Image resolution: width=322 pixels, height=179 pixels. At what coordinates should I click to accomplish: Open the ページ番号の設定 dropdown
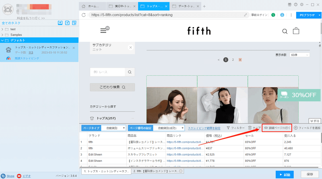pos(169,128)
